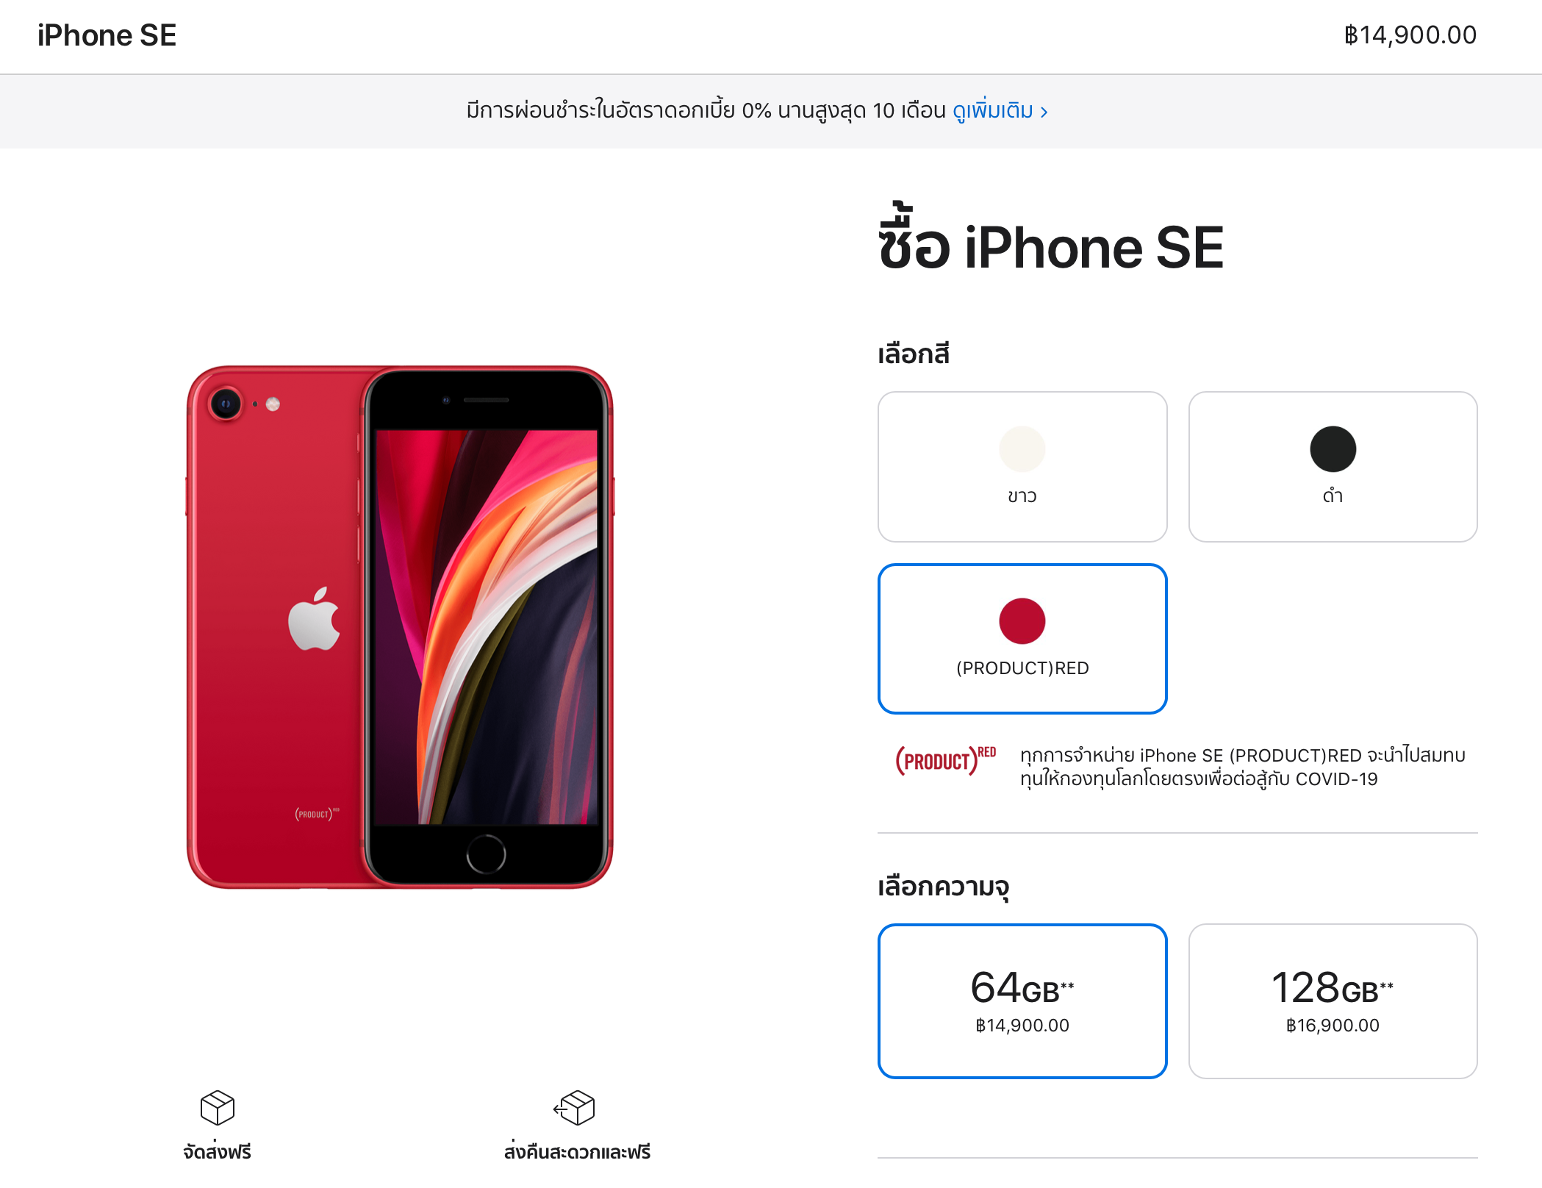1542x1188 pixels.
Task: Click the red color swatch circle
Action: click(x=1022, y=621)
